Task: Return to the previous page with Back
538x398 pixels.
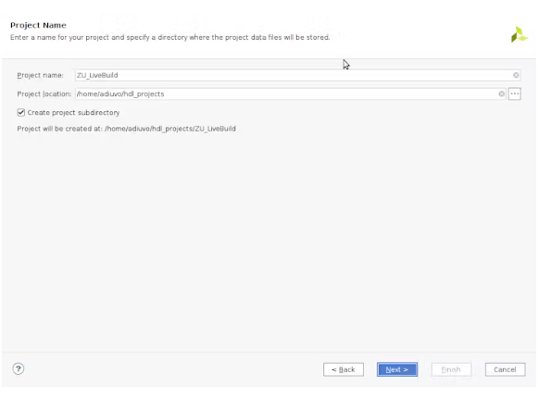Action: pos(344,369)
